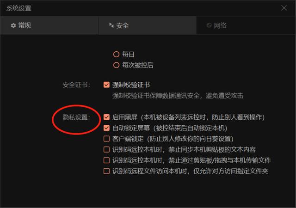Viewport: 296px width, 208px height.
Task: Enable 客户端锁定 checkbox
Action: [106, 139]
